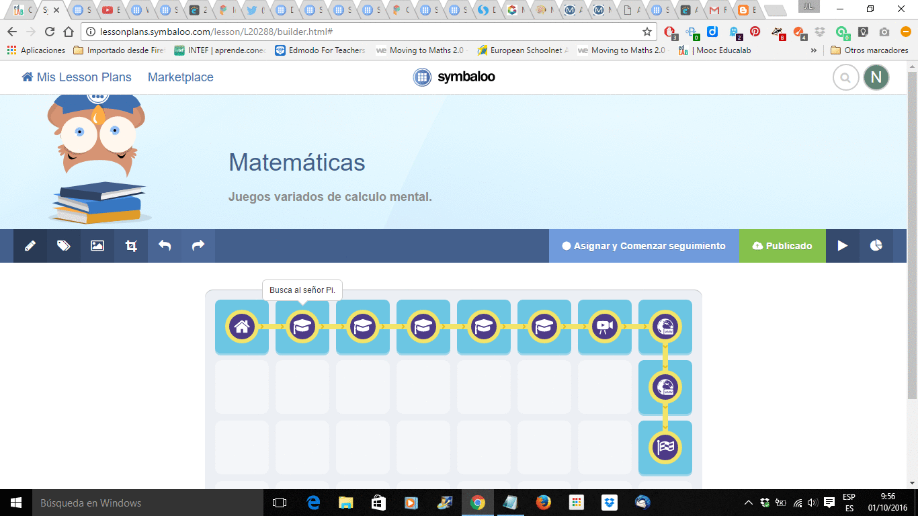Open Symbaloo search with the magnifier icon
The width and height of the screenshot is (918, 516).
click(x=845, y=77)
